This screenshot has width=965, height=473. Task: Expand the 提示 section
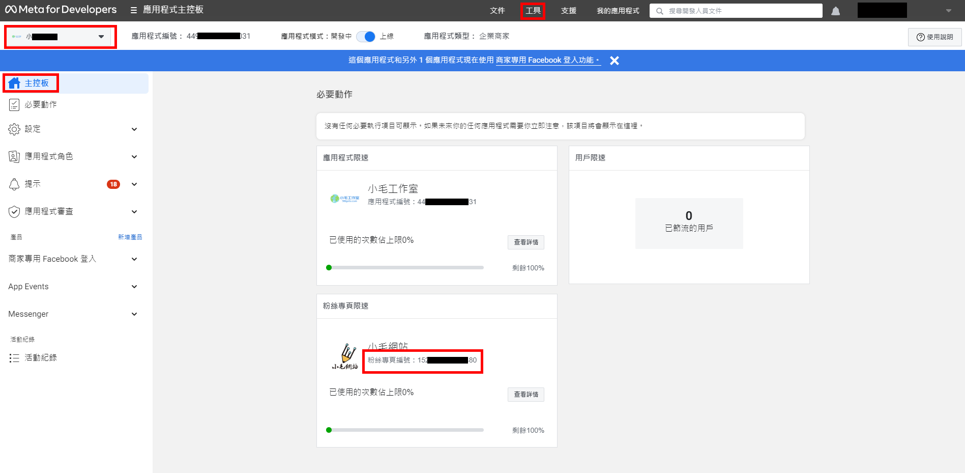tap(134, 184)
